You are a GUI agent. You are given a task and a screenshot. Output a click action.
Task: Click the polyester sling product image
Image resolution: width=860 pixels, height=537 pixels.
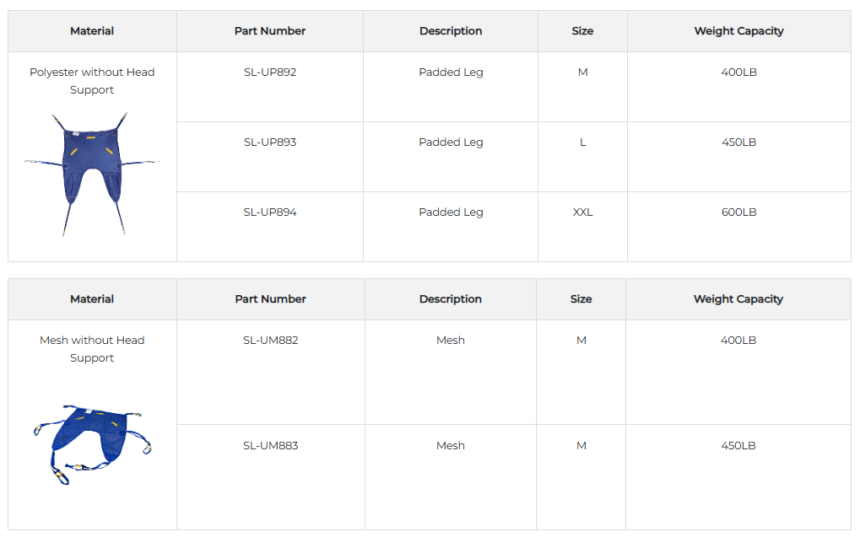point(92,173)
